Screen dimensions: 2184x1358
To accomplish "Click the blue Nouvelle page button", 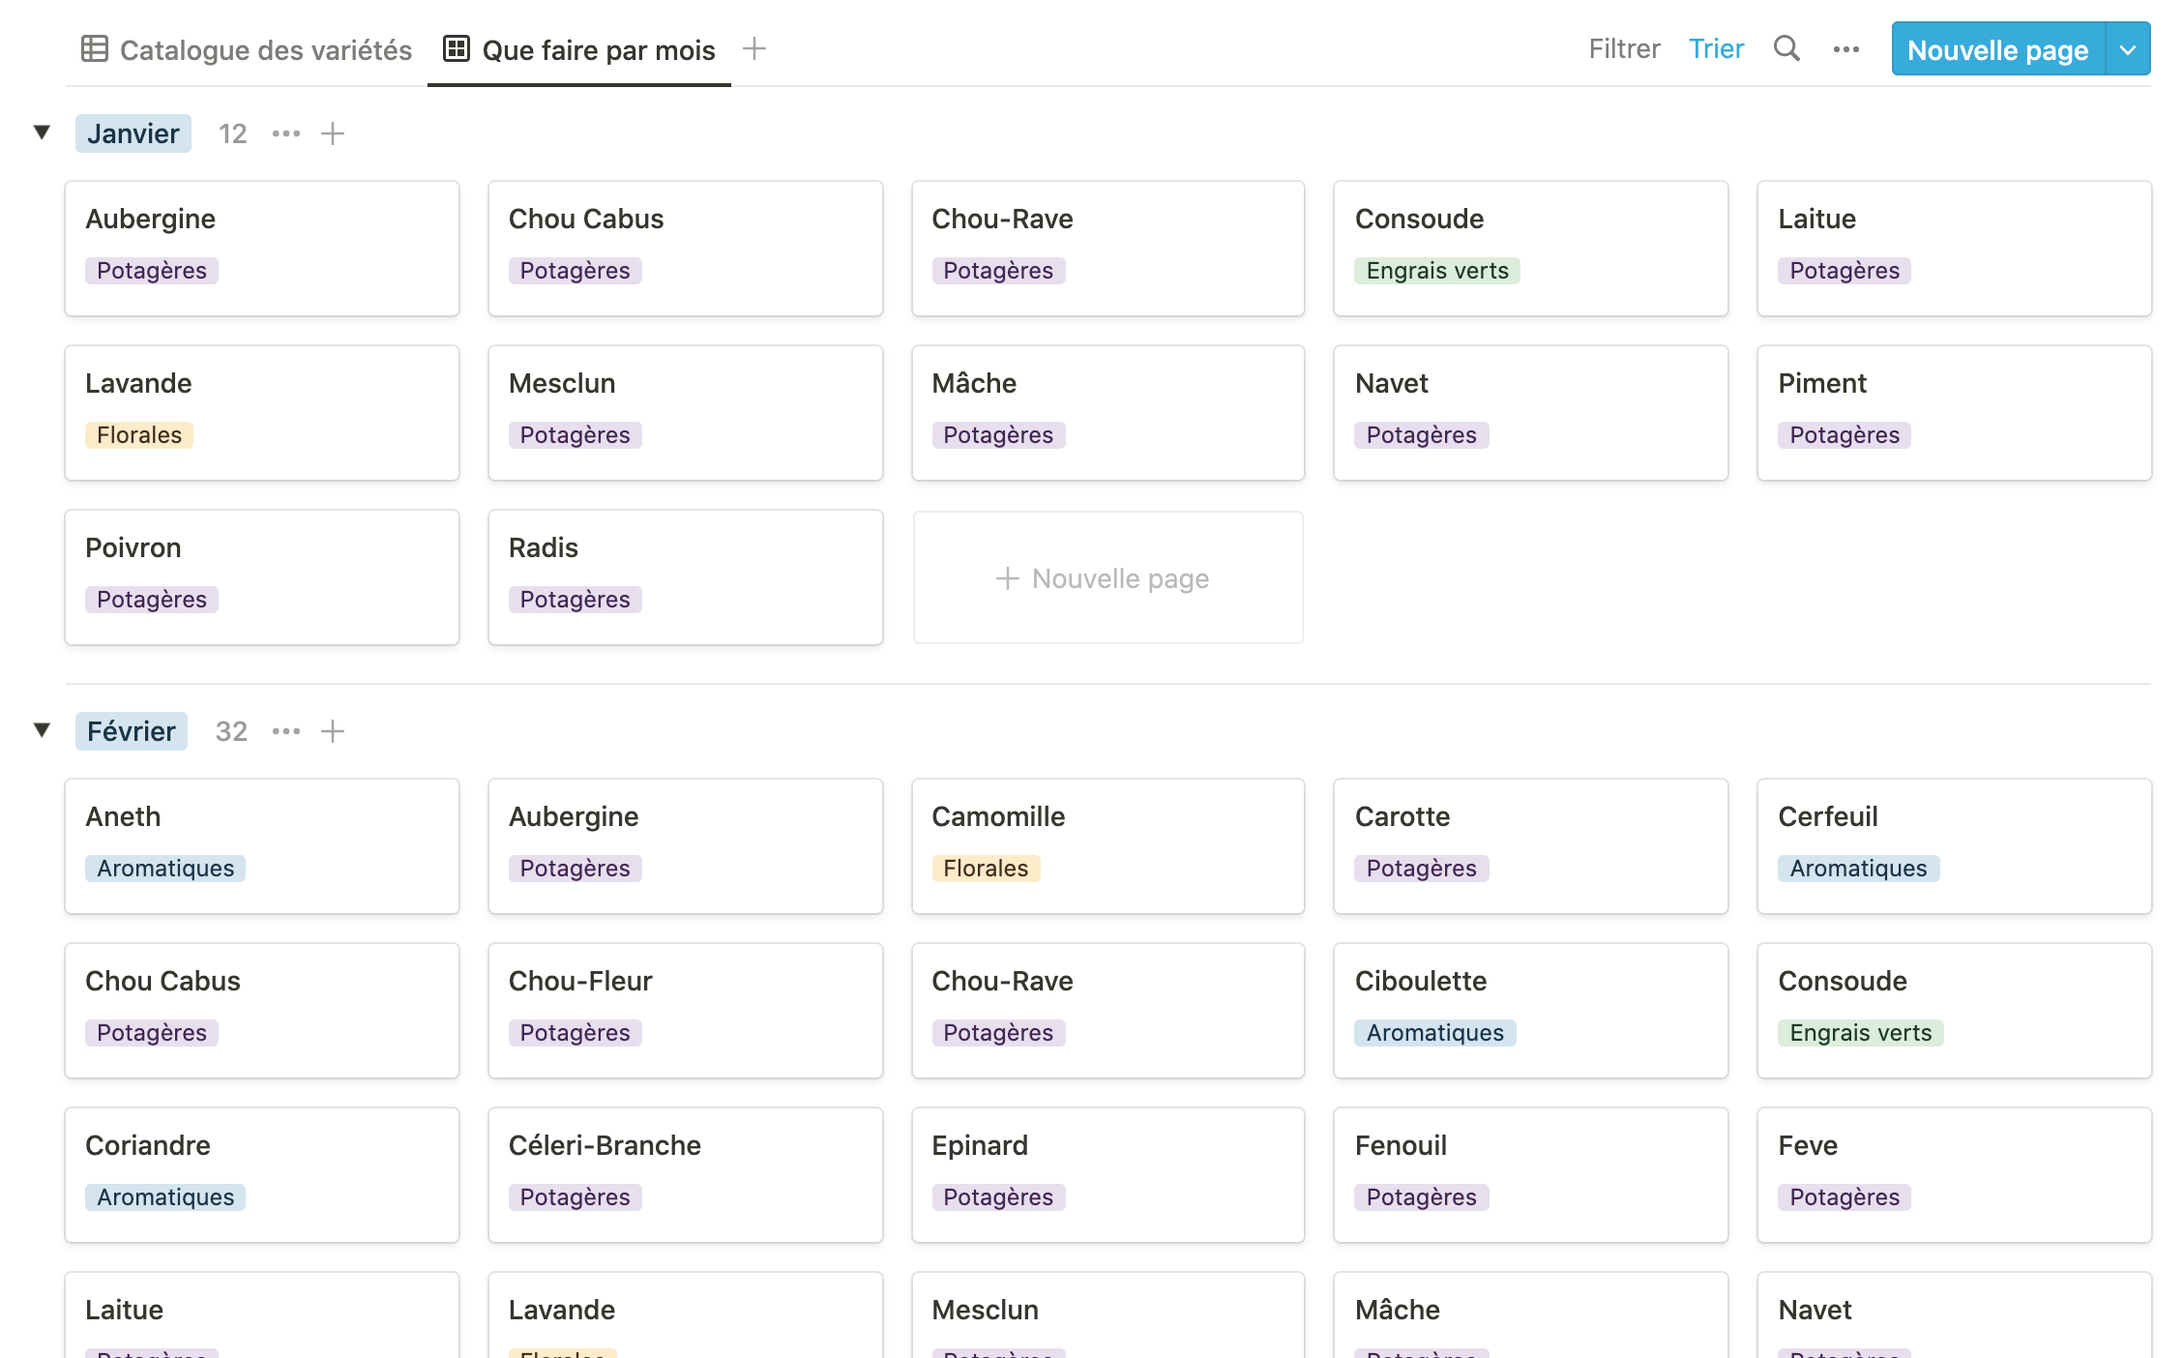I will pyautogui.click(x=1997, y=49).
